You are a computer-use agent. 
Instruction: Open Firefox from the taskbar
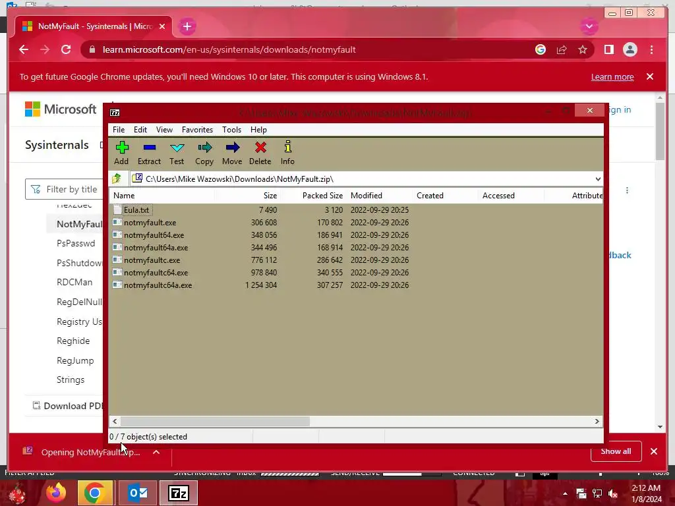[56, 493]
